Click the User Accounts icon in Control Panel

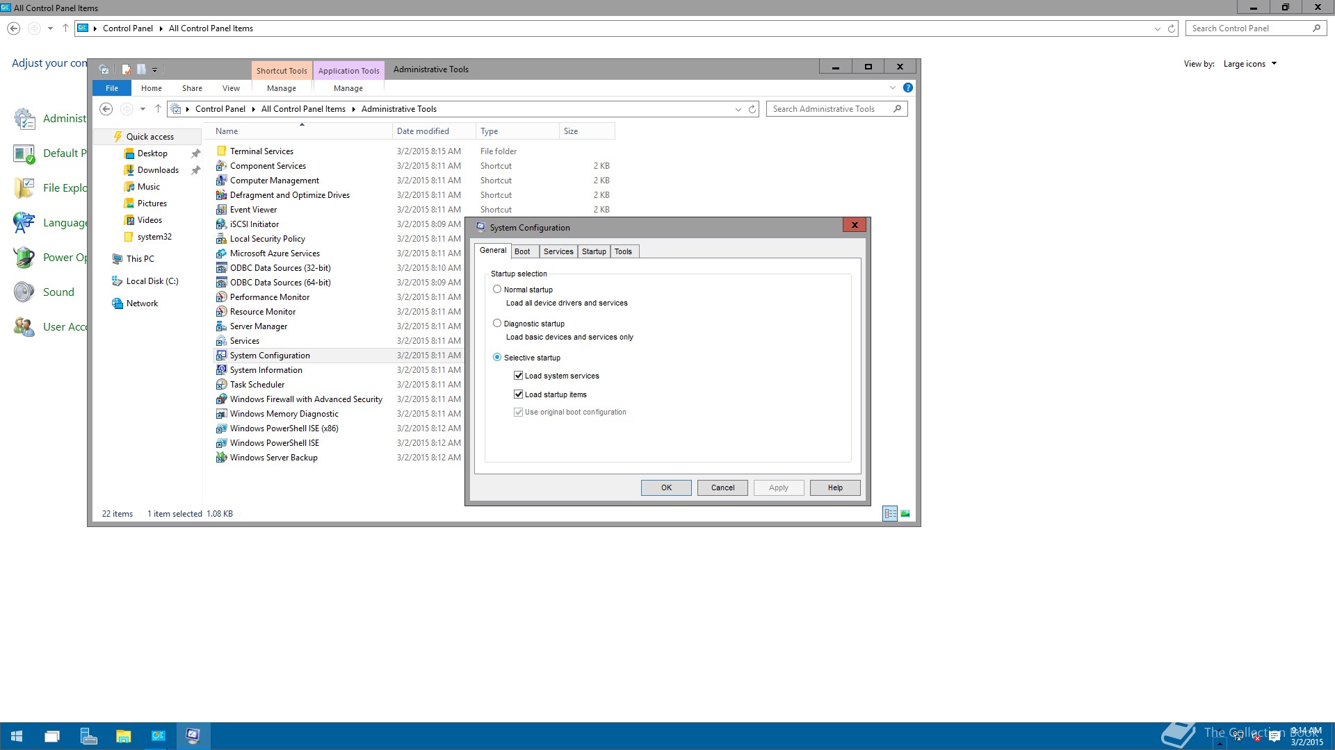24,327
